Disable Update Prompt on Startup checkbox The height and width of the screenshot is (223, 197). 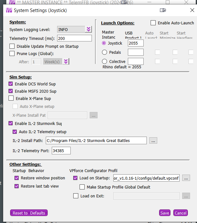[12, 46]
